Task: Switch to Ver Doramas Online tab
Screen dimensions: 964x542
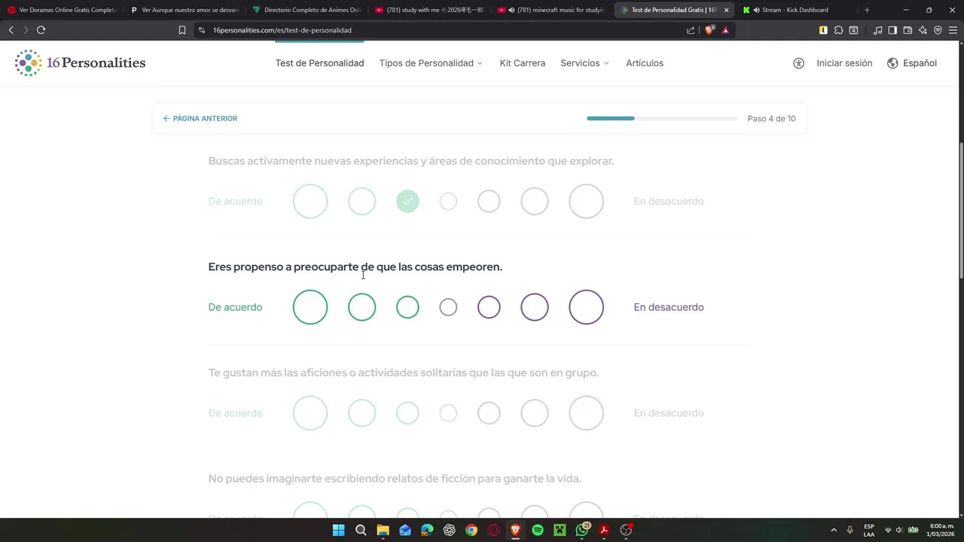Action: (x=62, y=10)
